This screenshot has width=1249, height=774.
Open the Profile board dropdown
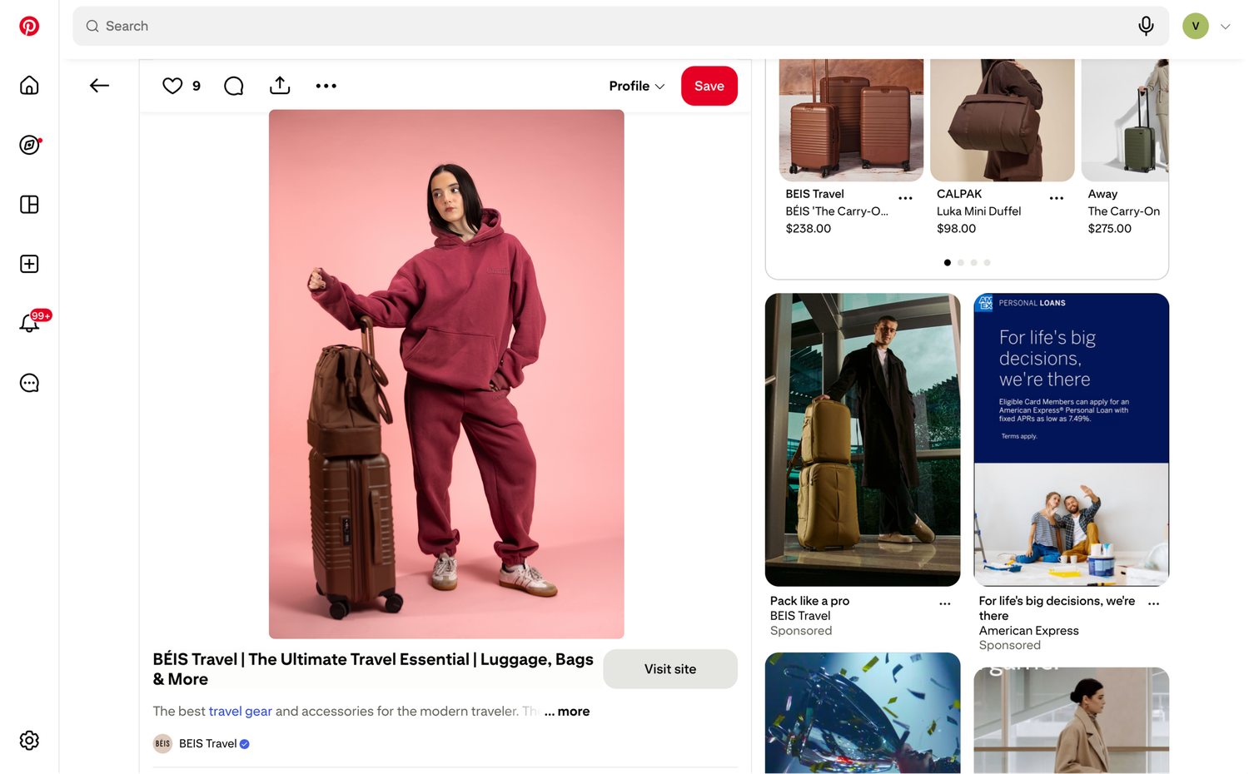click(637, 86)
